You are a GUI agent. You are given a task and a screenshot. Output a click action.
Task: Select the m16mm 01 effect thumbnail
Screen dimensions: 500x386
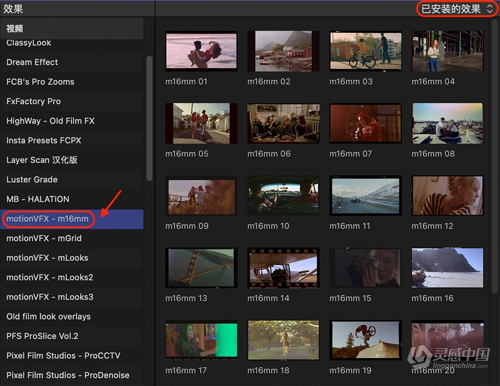coord(201,51)
